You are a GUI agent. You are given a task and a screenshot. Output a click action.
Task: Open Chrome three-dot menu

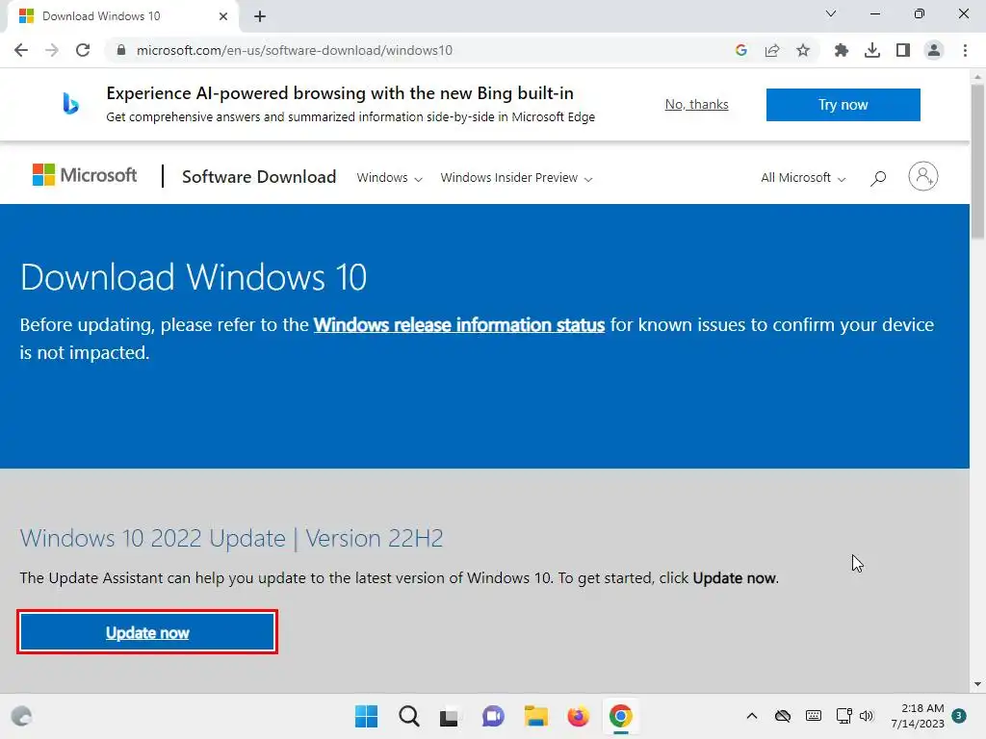coord(965,50)
